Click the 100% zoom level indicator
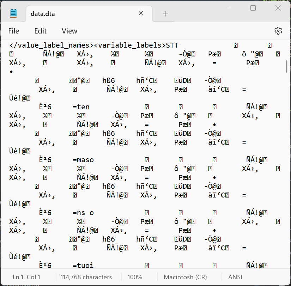291x286 pixels. click(x=135, y=277)
